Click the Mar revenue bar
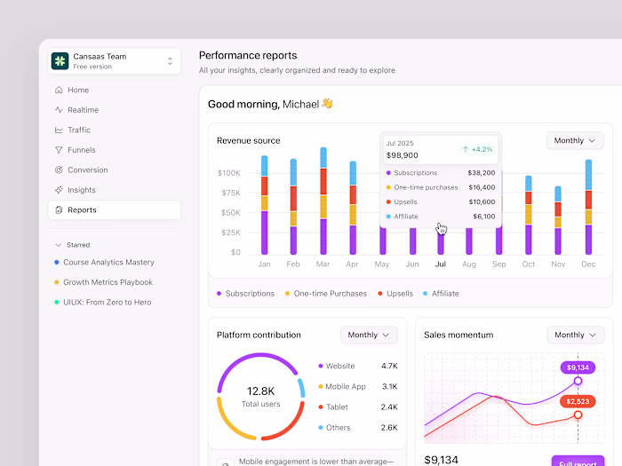The image size is (622, 466). pos(323,201)
